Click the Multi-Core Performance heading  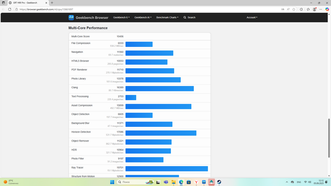point(88,28)
